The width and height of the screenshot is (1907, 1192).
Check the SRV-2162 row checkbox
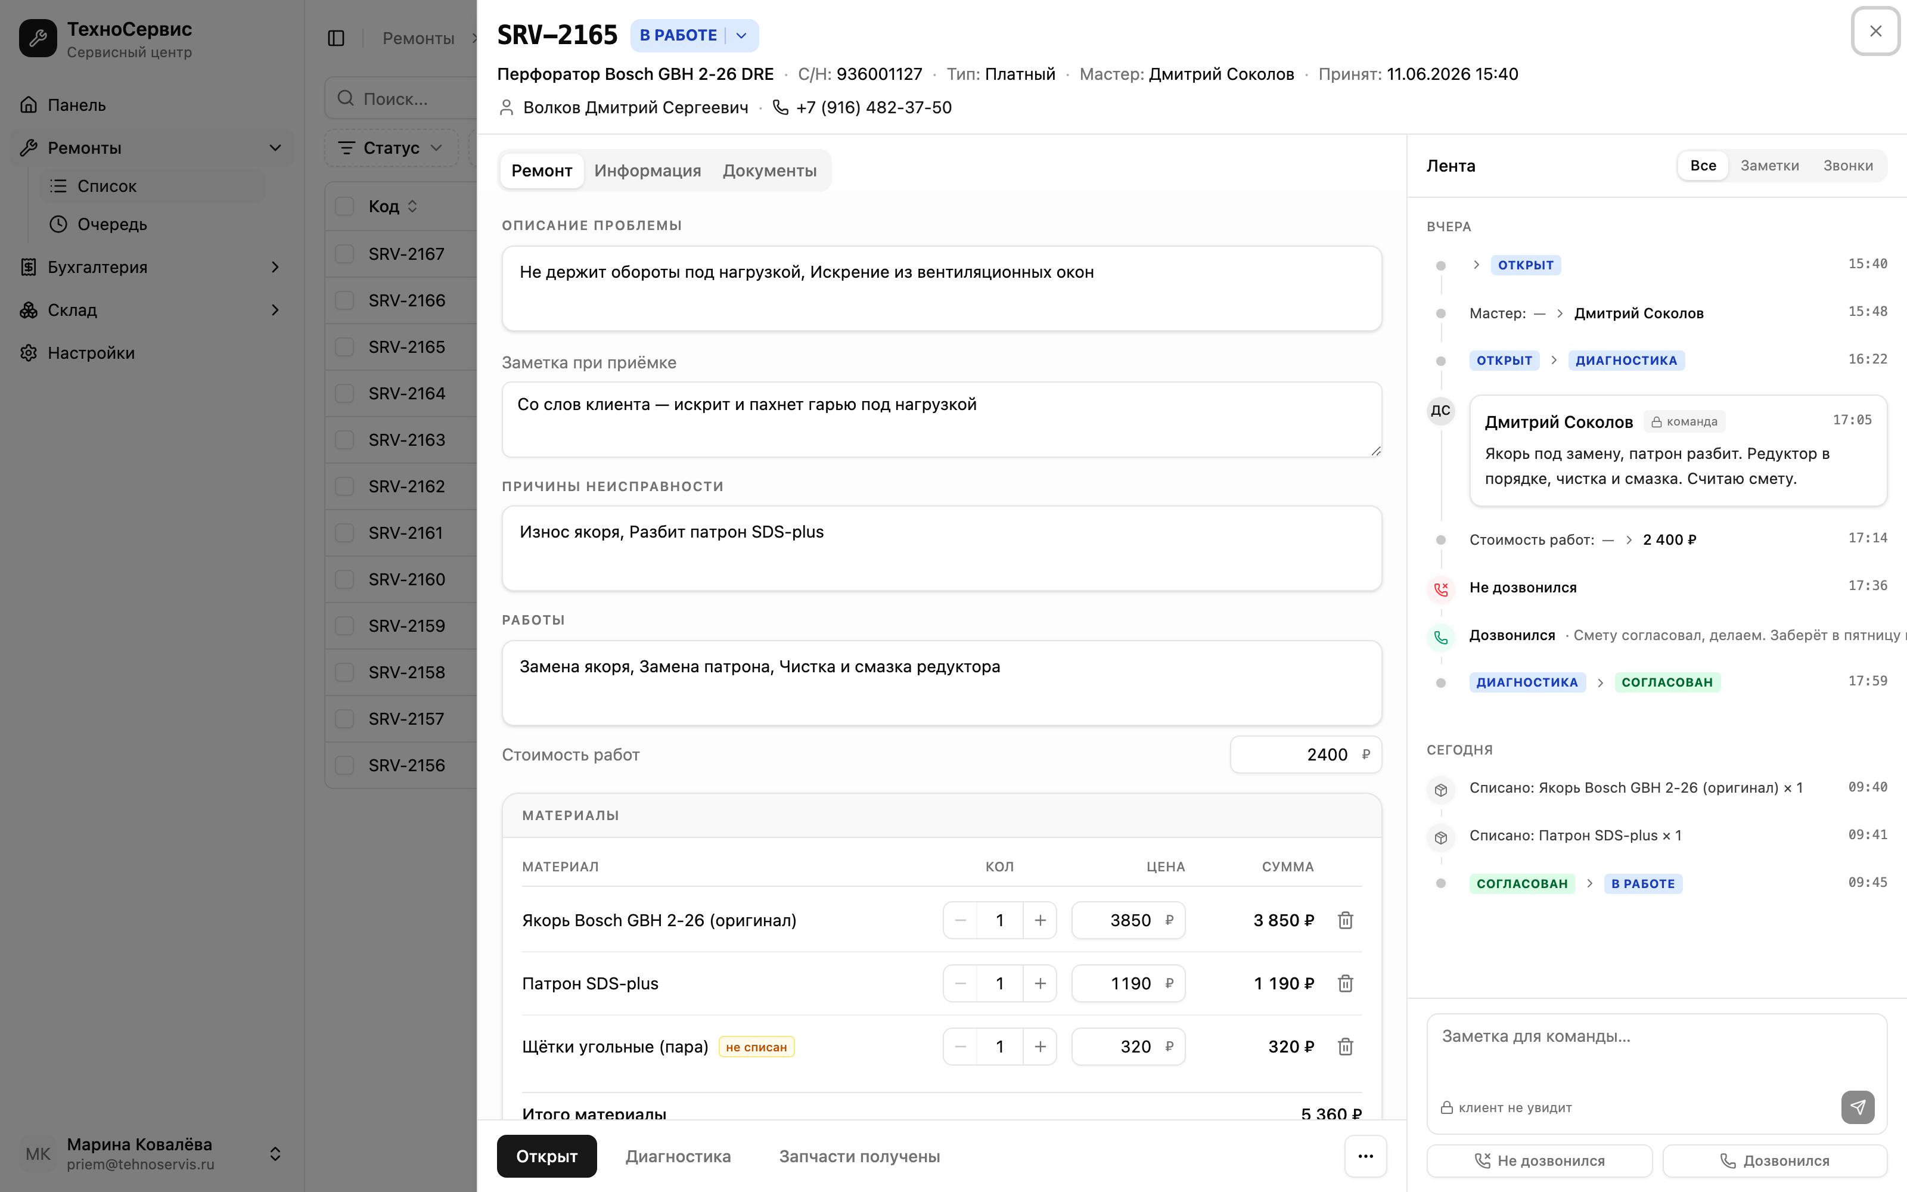[x=344, y=486]
